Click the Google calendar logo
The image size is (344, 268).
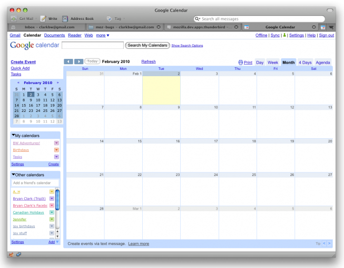tap(35, 45)
